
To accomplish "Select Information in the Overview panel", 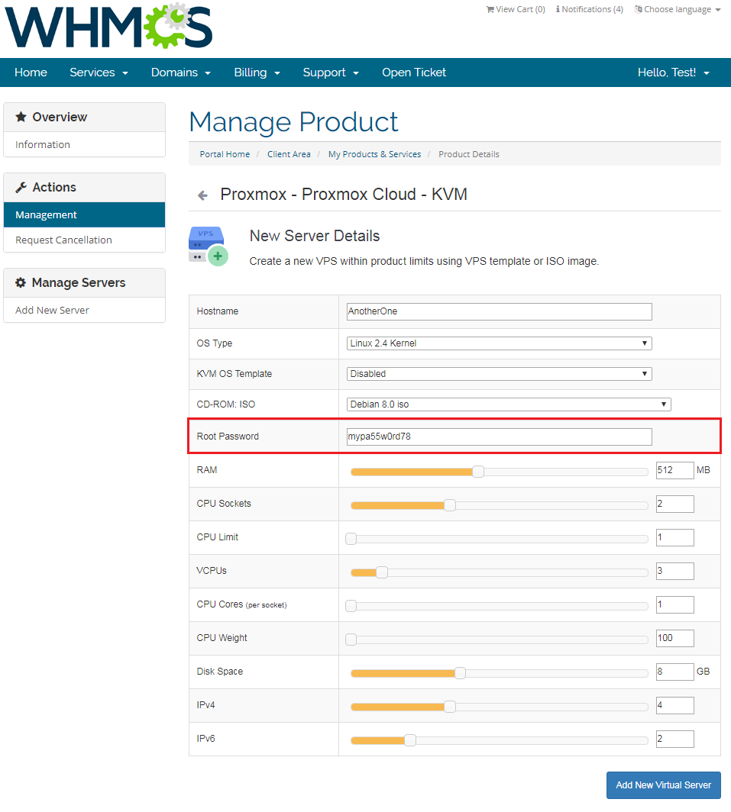I will point(85,144).
